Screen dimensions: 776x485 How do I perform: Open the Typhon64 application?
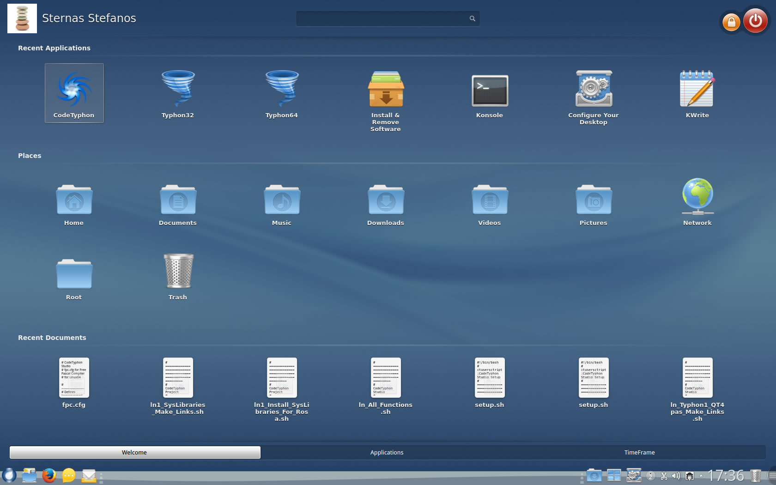point(282,93)
